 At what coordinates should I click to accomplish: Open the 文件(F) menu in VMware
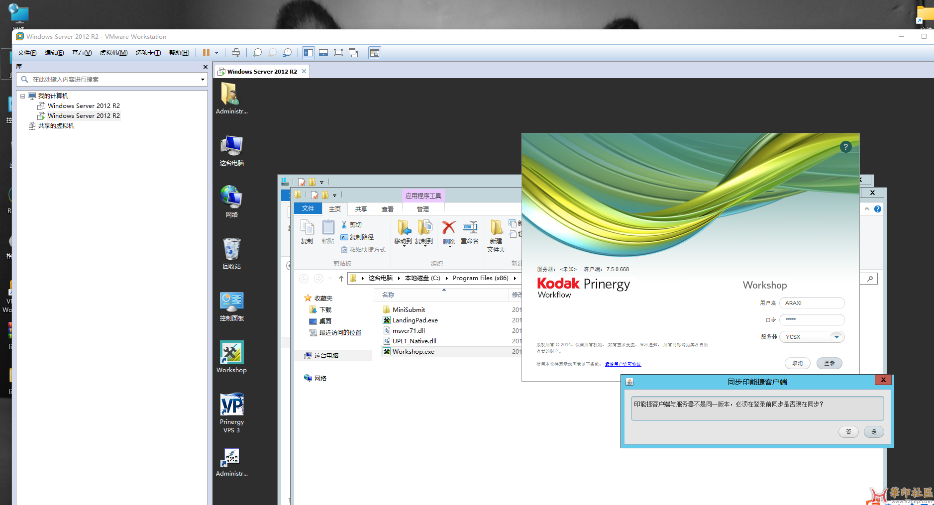point(27,53)
